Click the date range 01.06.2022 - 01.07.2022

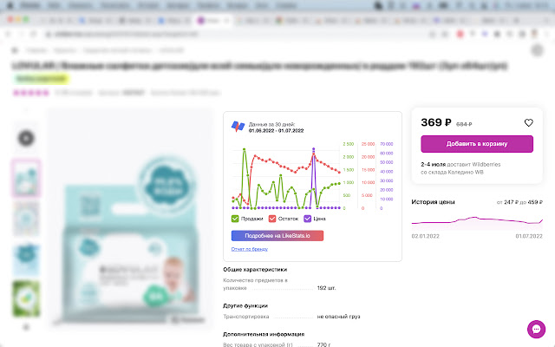(276, 131)
